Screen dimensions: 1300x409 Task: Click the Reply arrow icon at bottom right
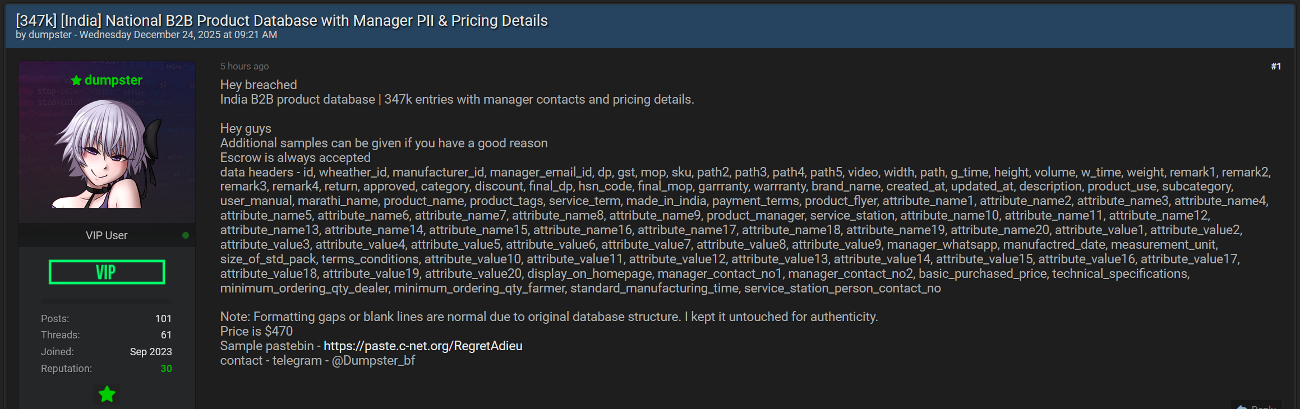coord(1242,407)
